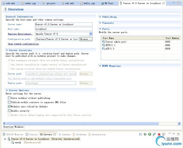Click the horizontal scrollbar thumb

(82, 123)
